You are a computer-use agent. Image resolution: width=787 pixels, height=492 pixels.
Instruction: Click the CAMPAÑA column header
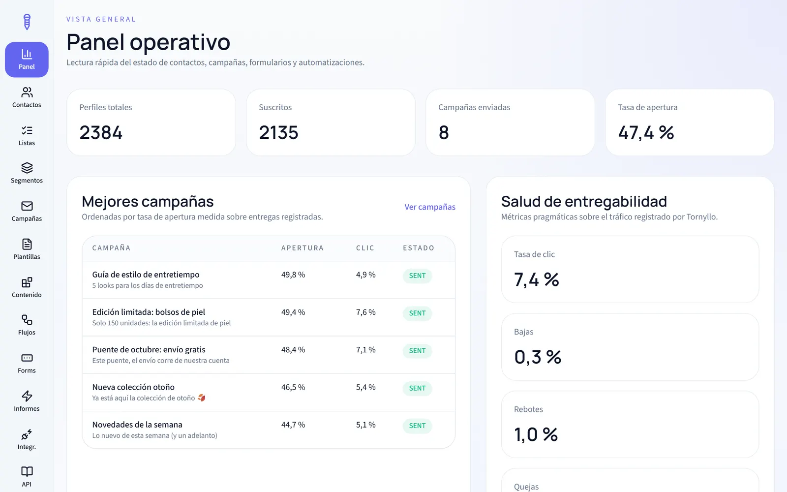coord(111,248)
